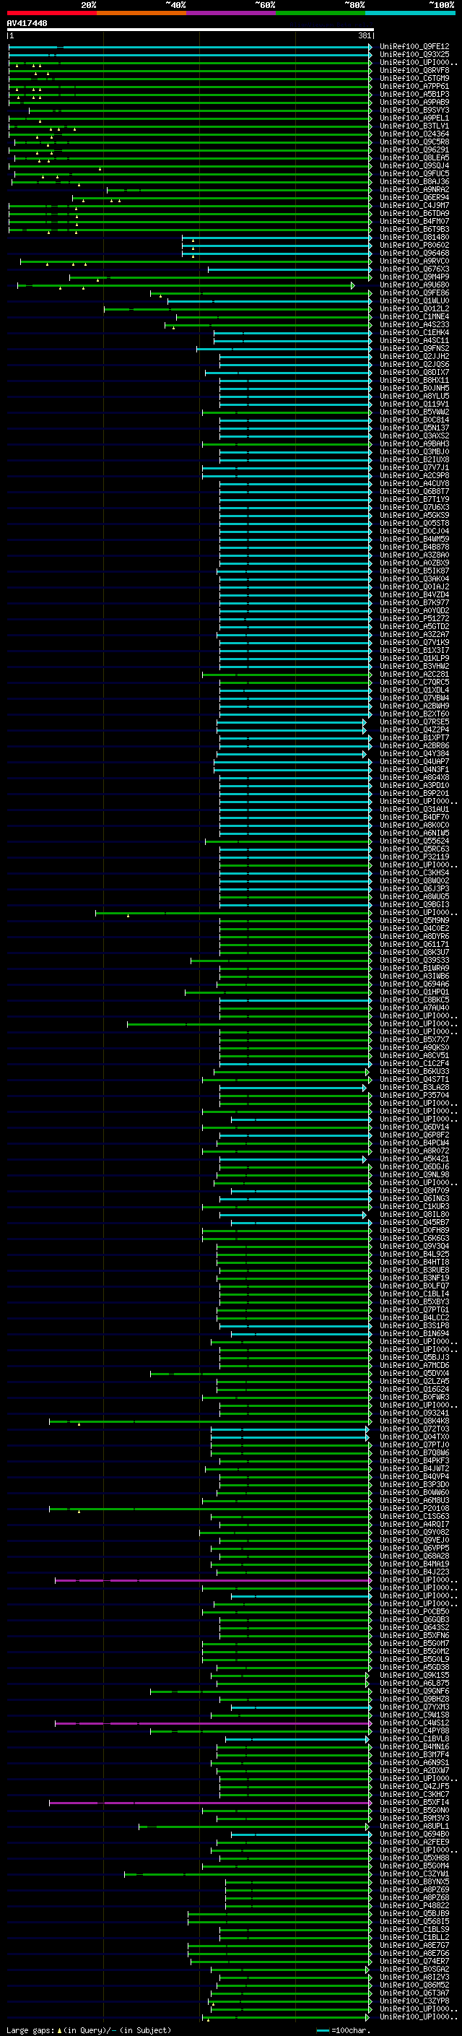Select the UniRef100_B6T9B3 entry

414,229
